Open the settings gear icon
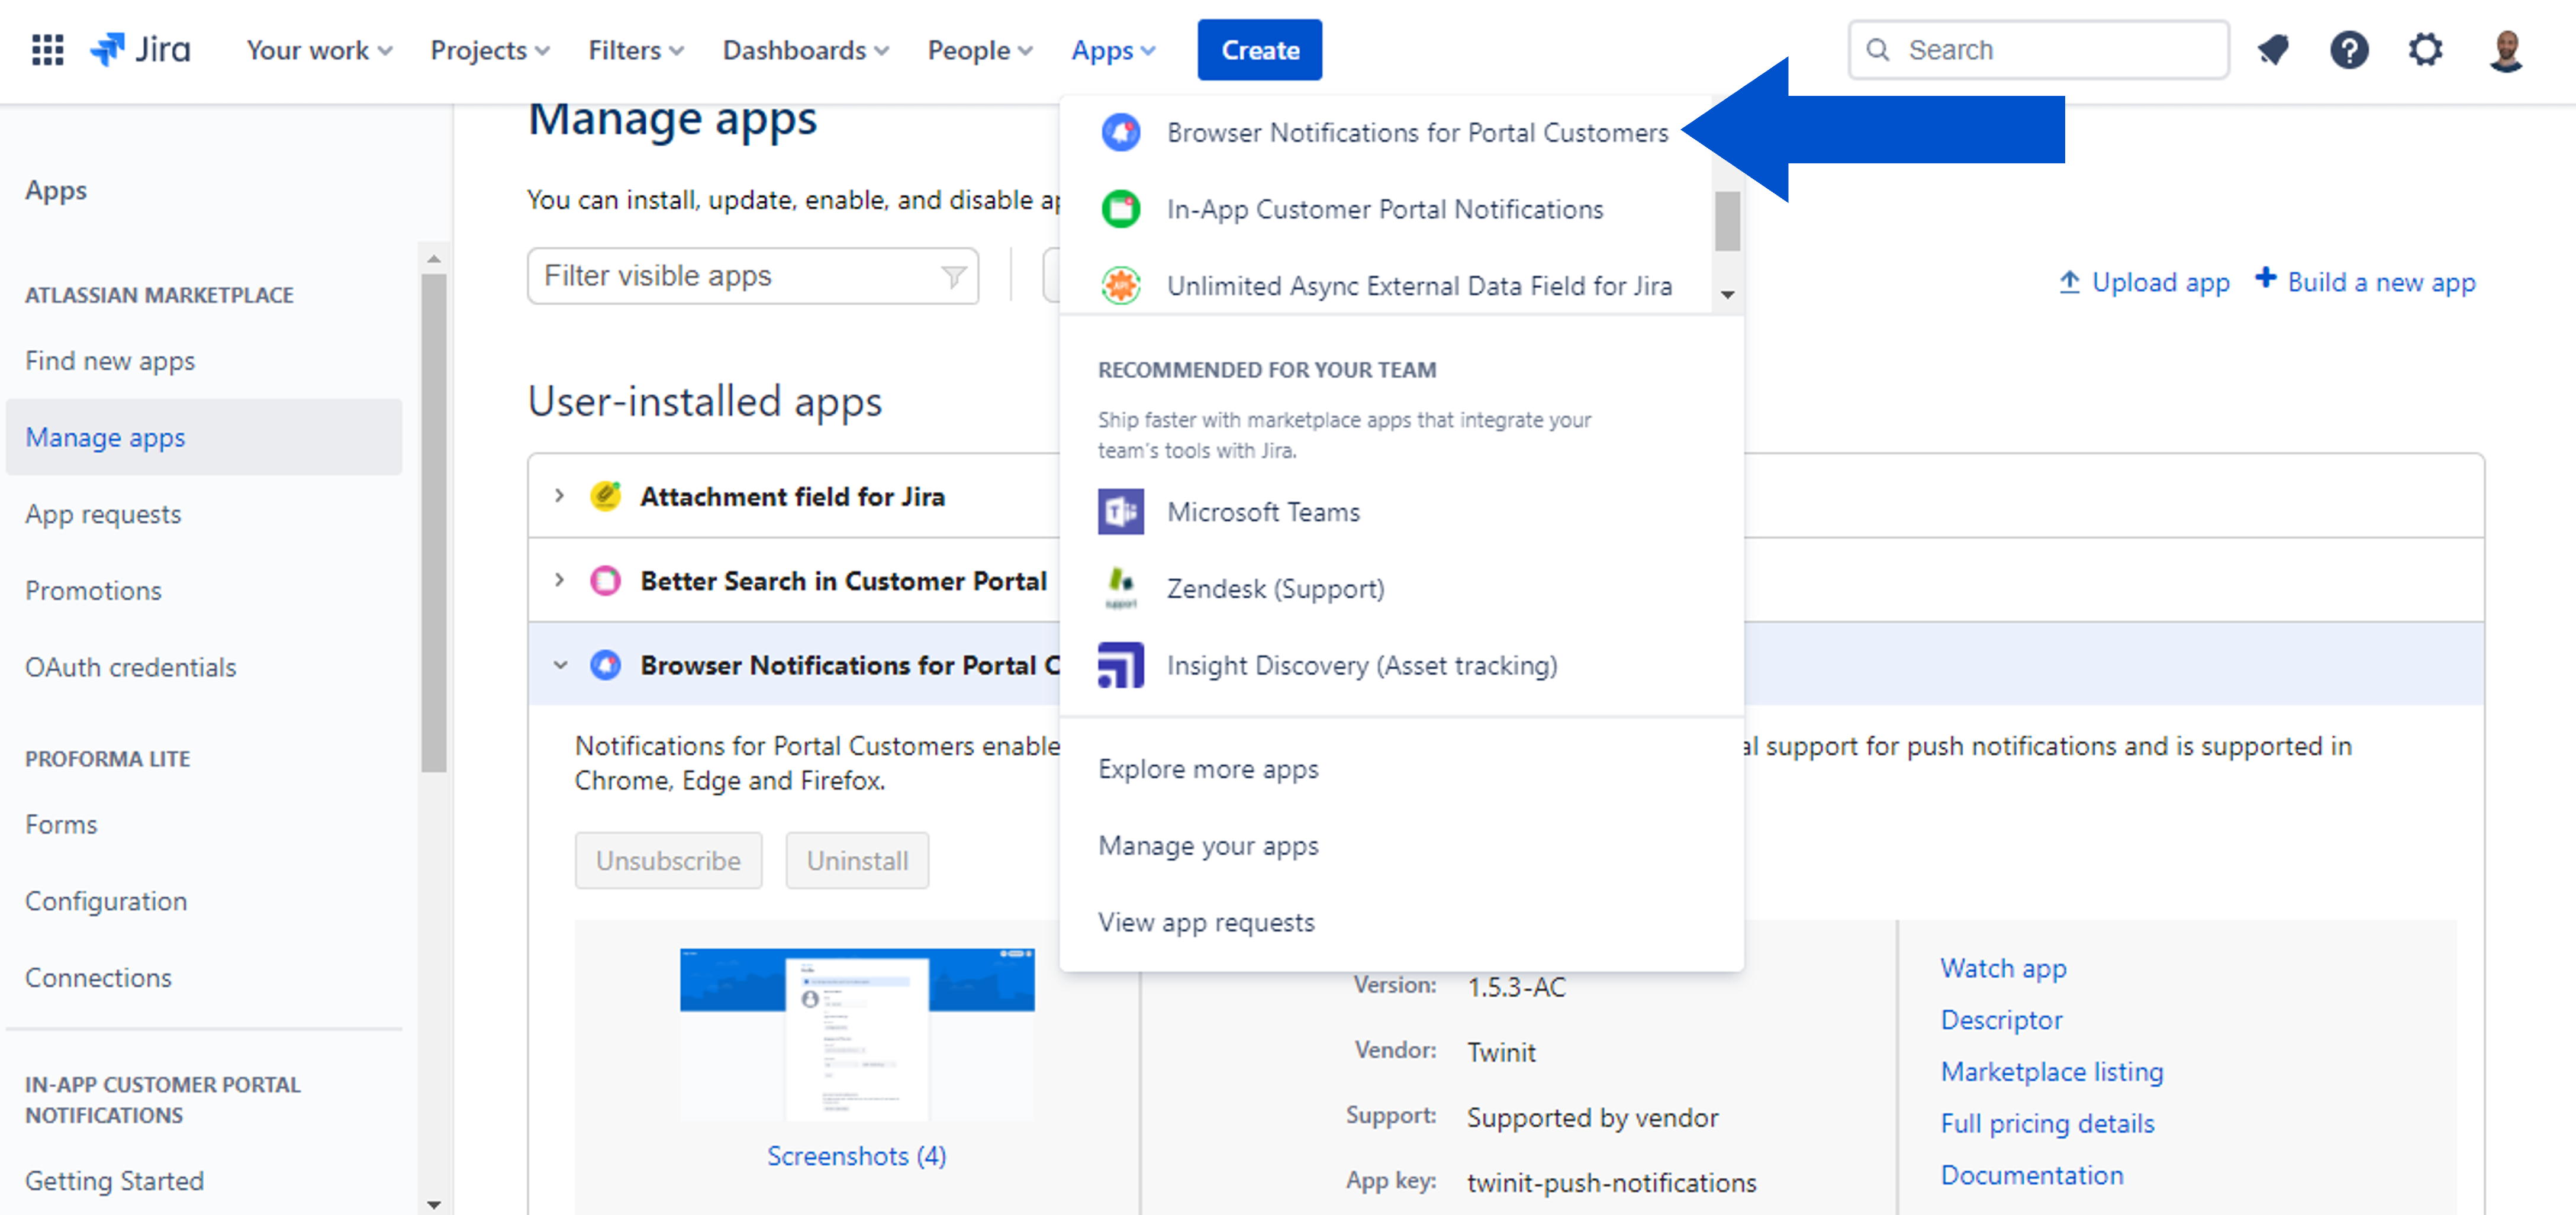The width and height of the screenshot is (2576, 1215). [x=2425, y=49]
